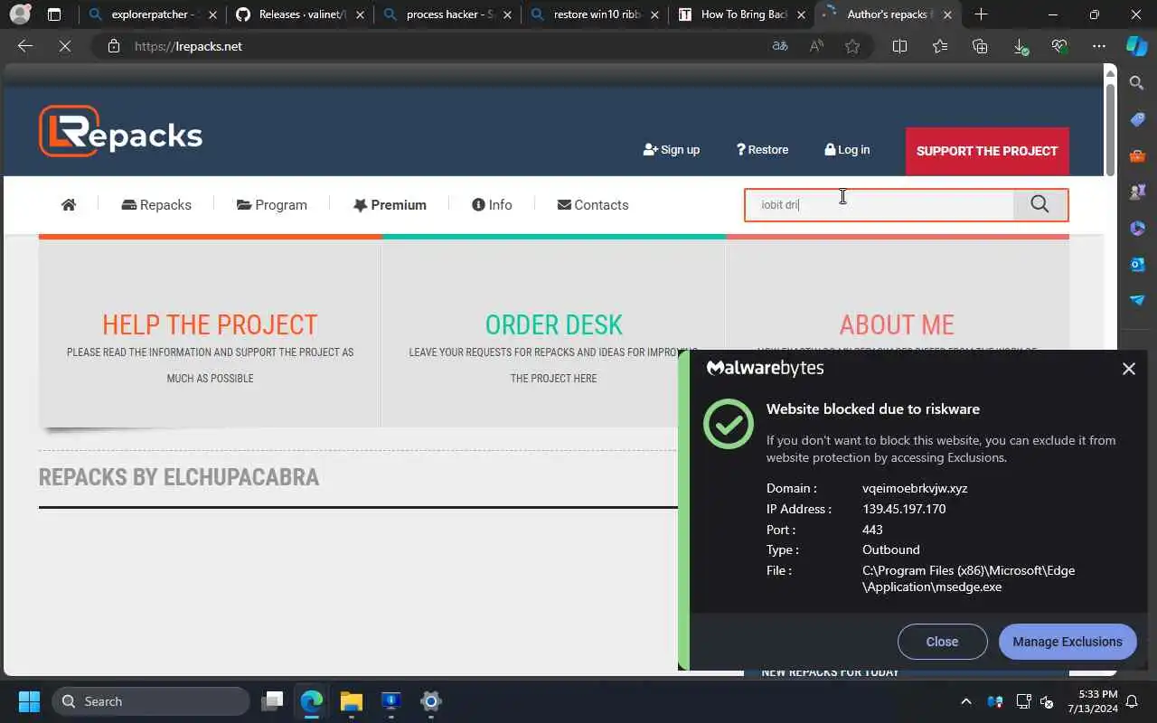Open the Info menu item
The image size is (1157, 723).
click(492, 205)
